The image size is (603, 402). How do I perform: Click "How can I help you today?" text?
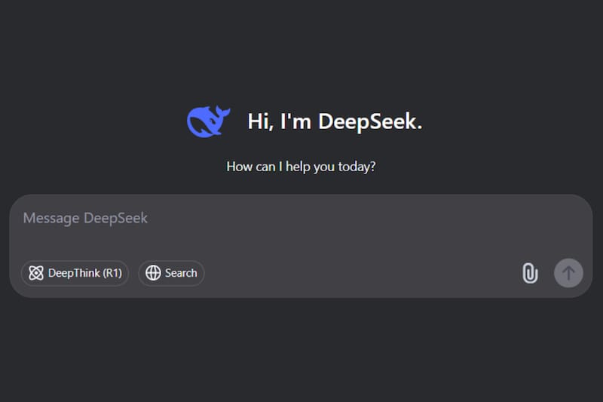(301, 166)
